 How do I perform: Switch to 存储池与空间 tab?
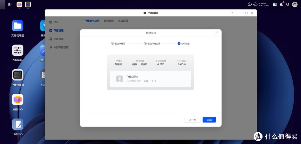click(92, 21)
